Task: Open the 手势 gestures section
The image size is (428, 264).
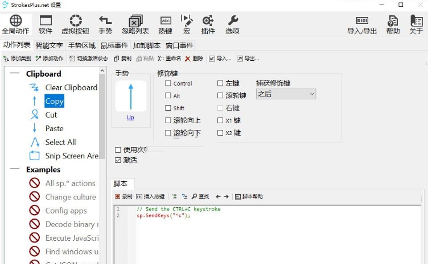Action: coord(105,24)
